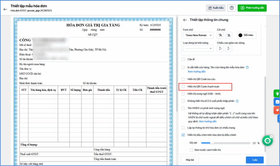
Task: Open the Times New Roman font dropdown
Action: pyautogui.click(x=198, y=35)
